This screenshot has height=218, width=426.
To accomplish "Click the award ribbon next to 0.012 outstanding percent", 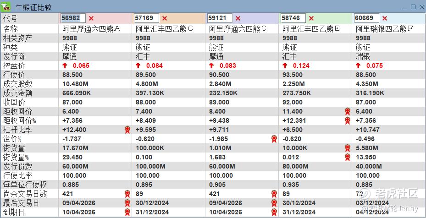I will click(x=348, y=157).
